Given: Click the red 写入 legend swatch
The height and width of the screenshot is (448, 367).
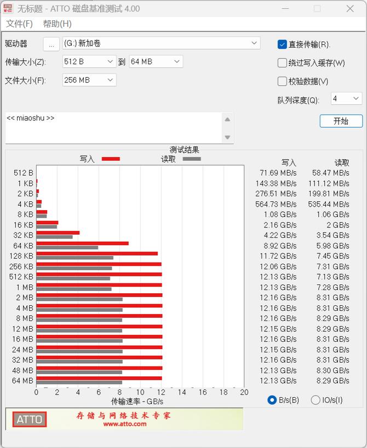Looking at the screenshot, I should (x=111, y=159).
